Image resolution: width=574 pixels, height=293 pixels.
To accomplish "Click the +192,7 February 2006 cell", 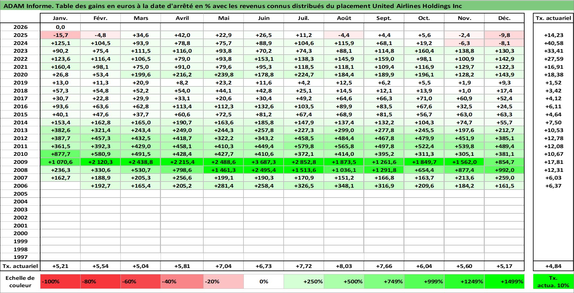I will [101, 186].
